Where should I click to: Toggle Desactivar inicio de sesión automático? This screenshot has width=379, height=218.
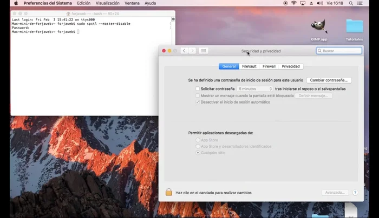pyautogui.click(x=198, y=102)
